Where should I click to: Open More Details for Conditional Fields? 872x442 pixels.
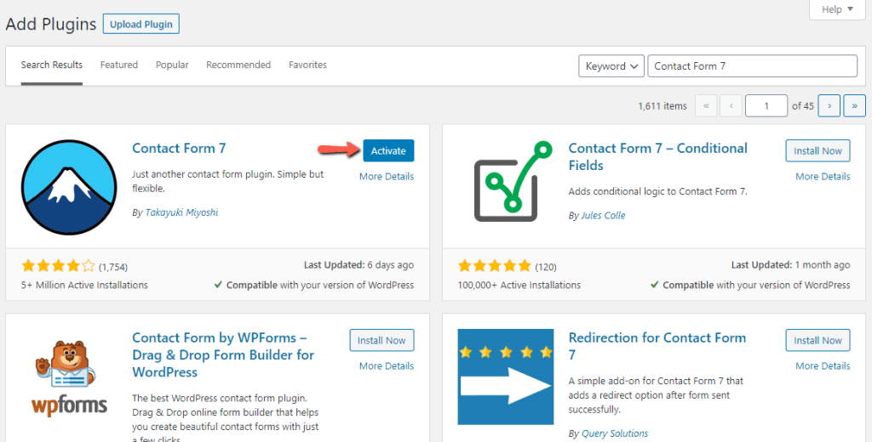[x=823, y=177]
